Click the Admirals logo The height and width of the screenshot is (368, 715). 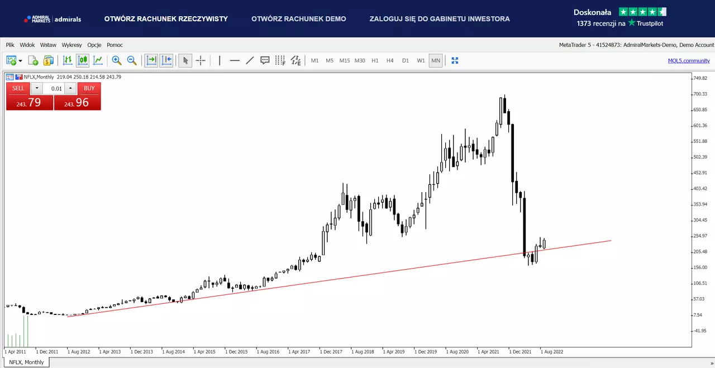tap(53, 19)
